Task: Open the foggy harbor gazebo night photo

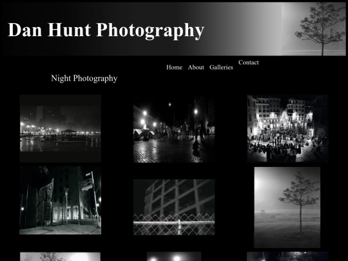Action: pyautogui.click(x=61, y=129)
